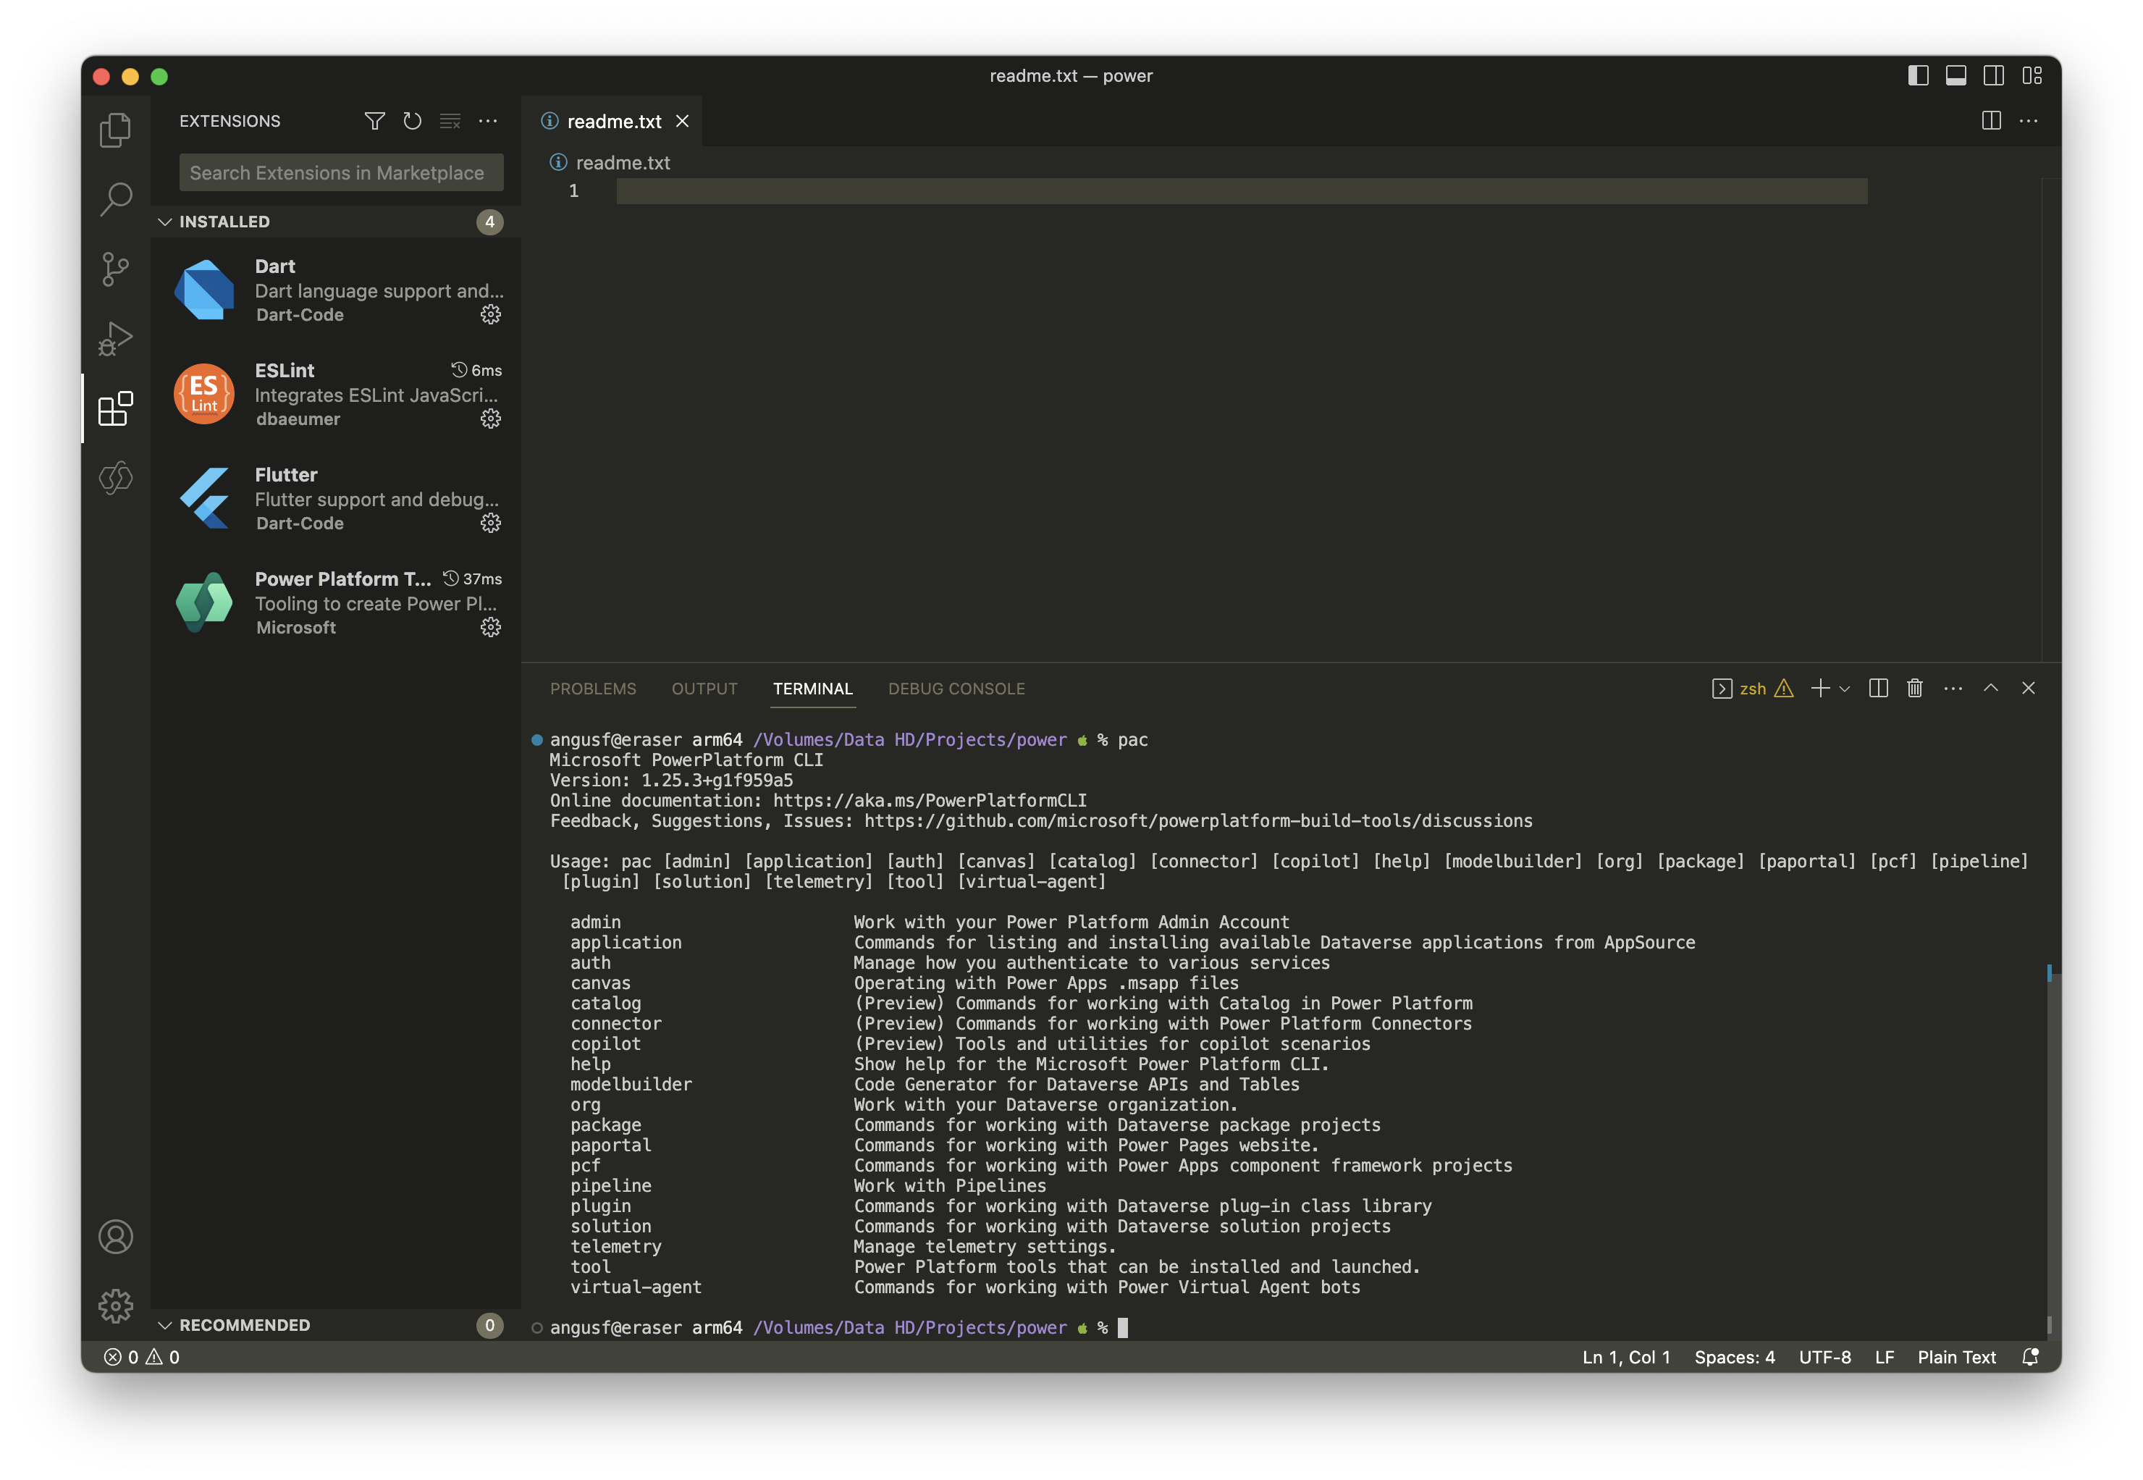Expand the RECOMMENDED extensions section
Image resolution: width=2143 pixels, height=1480 pixels.
[166, 1324]
